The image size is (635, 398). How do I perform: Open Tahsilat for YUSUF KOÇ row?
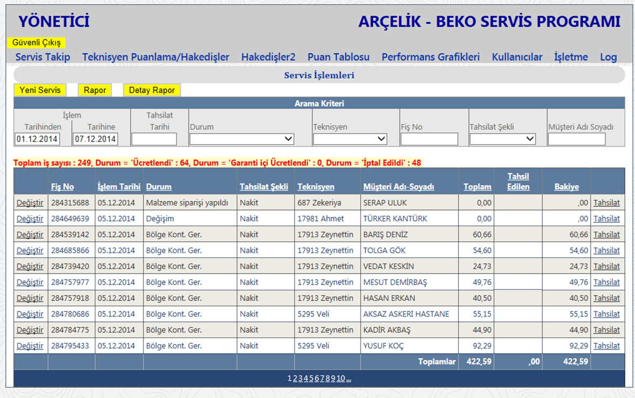606,346
